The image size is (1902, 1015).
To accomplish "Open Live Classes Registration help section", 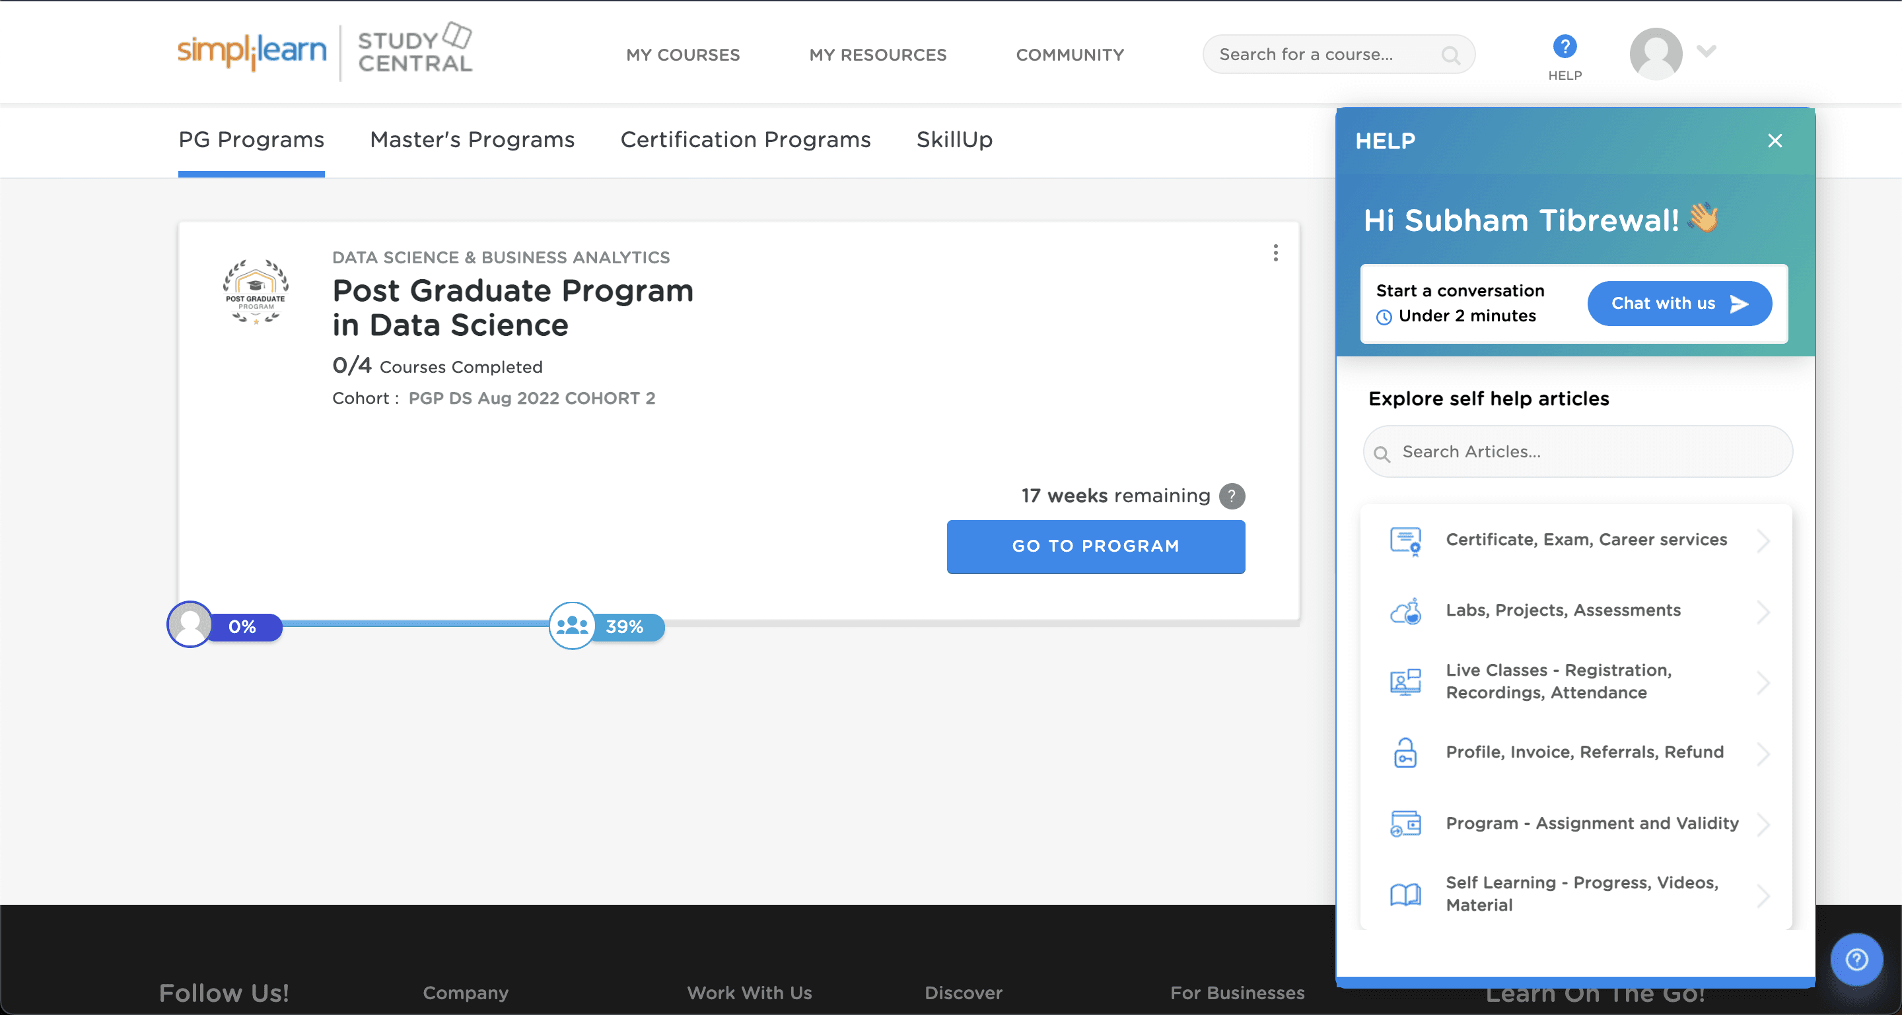I will point(1558,682).
